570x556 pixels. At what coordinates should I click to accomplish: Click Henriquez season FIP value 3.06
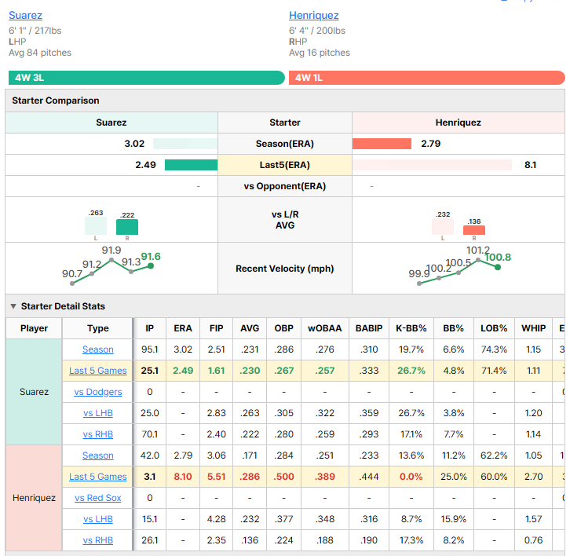click(216, 455)
